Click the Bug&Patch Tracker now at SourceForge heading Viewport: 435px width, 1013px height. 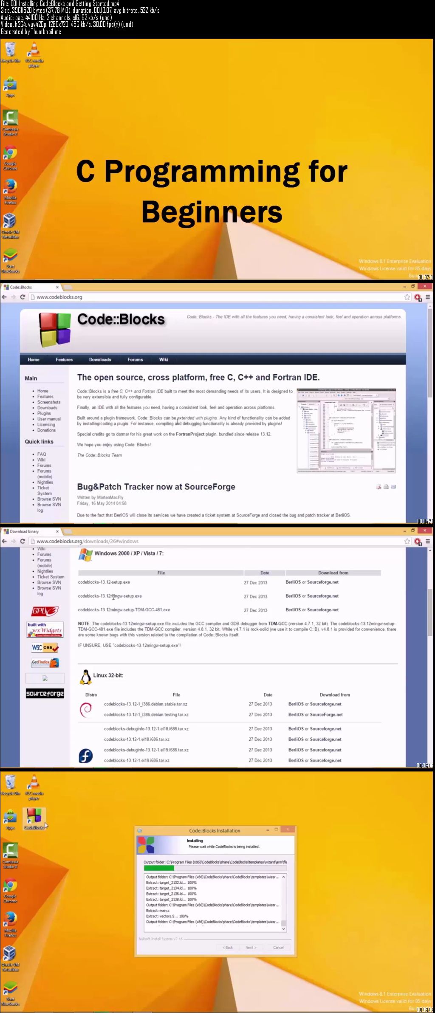156,487
